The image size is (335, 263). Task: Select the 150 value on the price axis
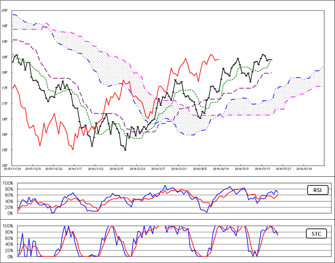(x=6, y=166)
